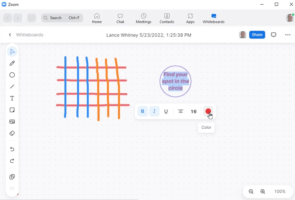This screenshot has width=295, height=200.
Task: Select the eraser tool
Action: [x=12, y=133]
